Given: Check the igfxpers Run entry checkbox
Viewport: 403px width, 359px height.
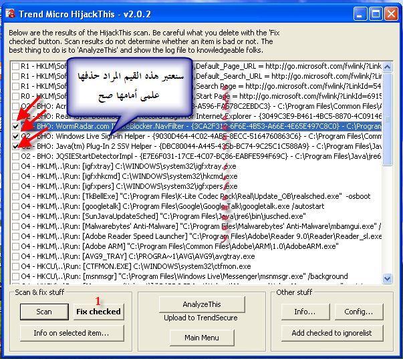Looking at the screenshot, I should pyautogui.click(x=15, y=186).
